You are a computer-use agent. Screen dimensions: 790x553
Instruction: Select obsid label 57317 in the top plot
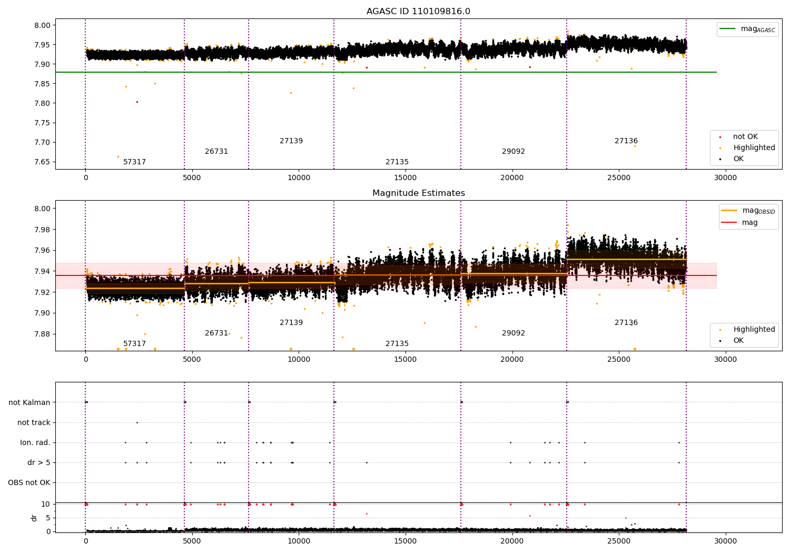[134, 162]
